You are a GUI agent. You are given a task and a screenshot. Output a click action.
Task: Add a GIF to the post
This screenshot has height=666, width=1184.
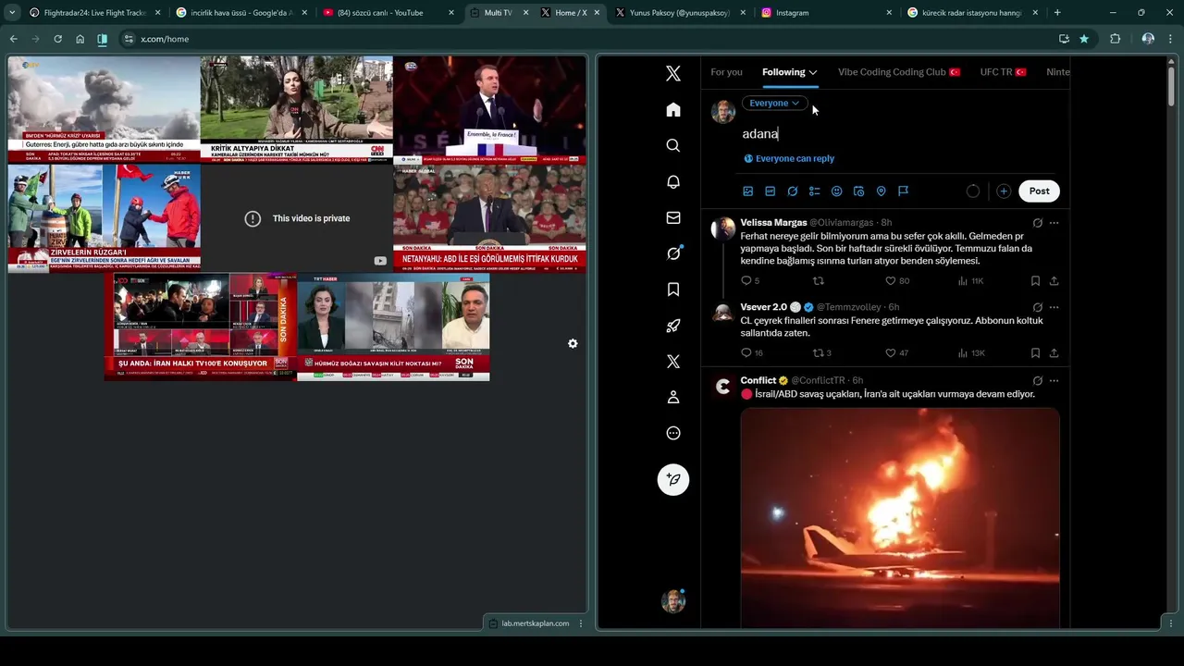click(771, 191)
